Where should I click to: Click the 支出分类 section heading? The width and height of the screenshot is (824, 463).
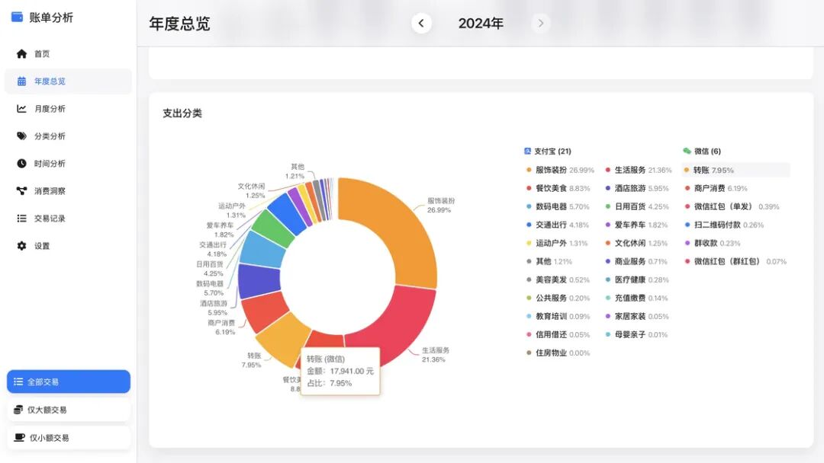(182, 113)
